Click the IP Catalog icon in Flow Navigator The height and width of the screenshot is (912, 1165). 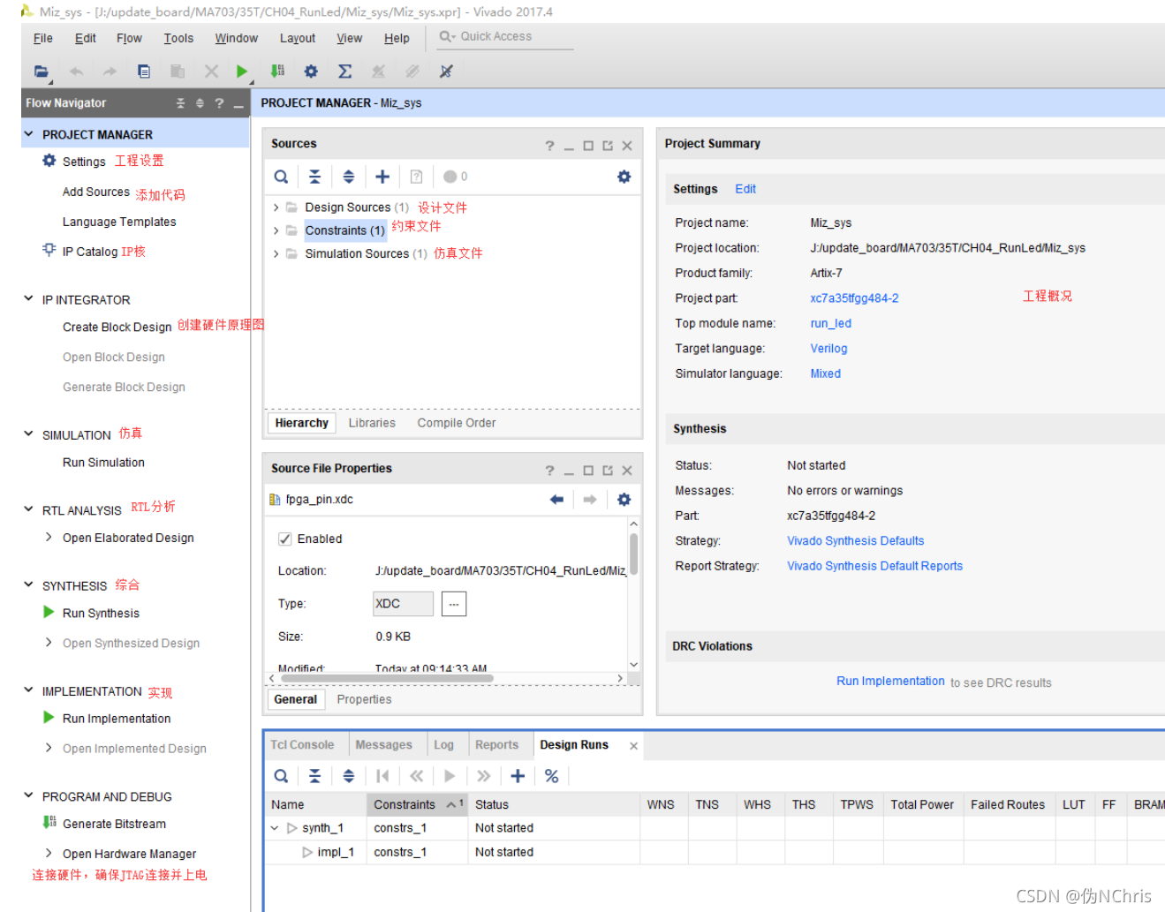[x=49, y=251]
